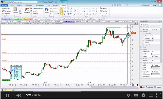This screenshot has height=99, width=163.
Task: Click the Aceptar properties button
Action: pos(144,24)
